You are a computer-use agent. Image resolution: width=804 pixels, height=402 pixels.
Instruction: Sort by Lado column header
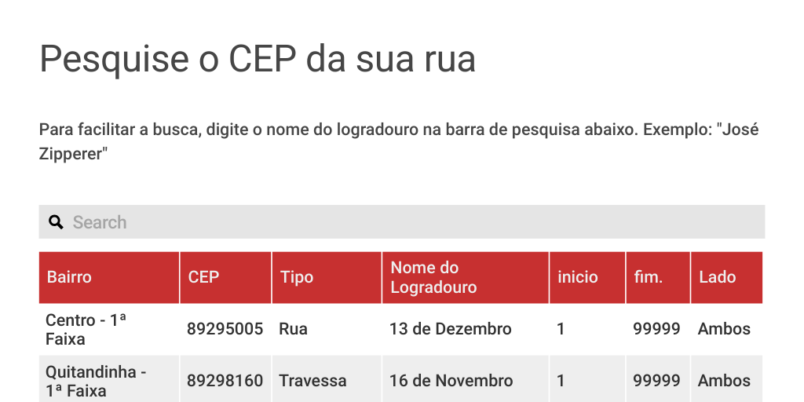pos(717,277)
